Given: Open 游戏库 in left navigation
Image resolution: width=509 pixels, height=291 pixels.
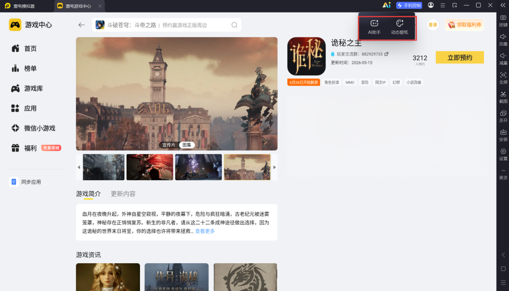Looking at the screenshot, I should (x=27, y=88).
